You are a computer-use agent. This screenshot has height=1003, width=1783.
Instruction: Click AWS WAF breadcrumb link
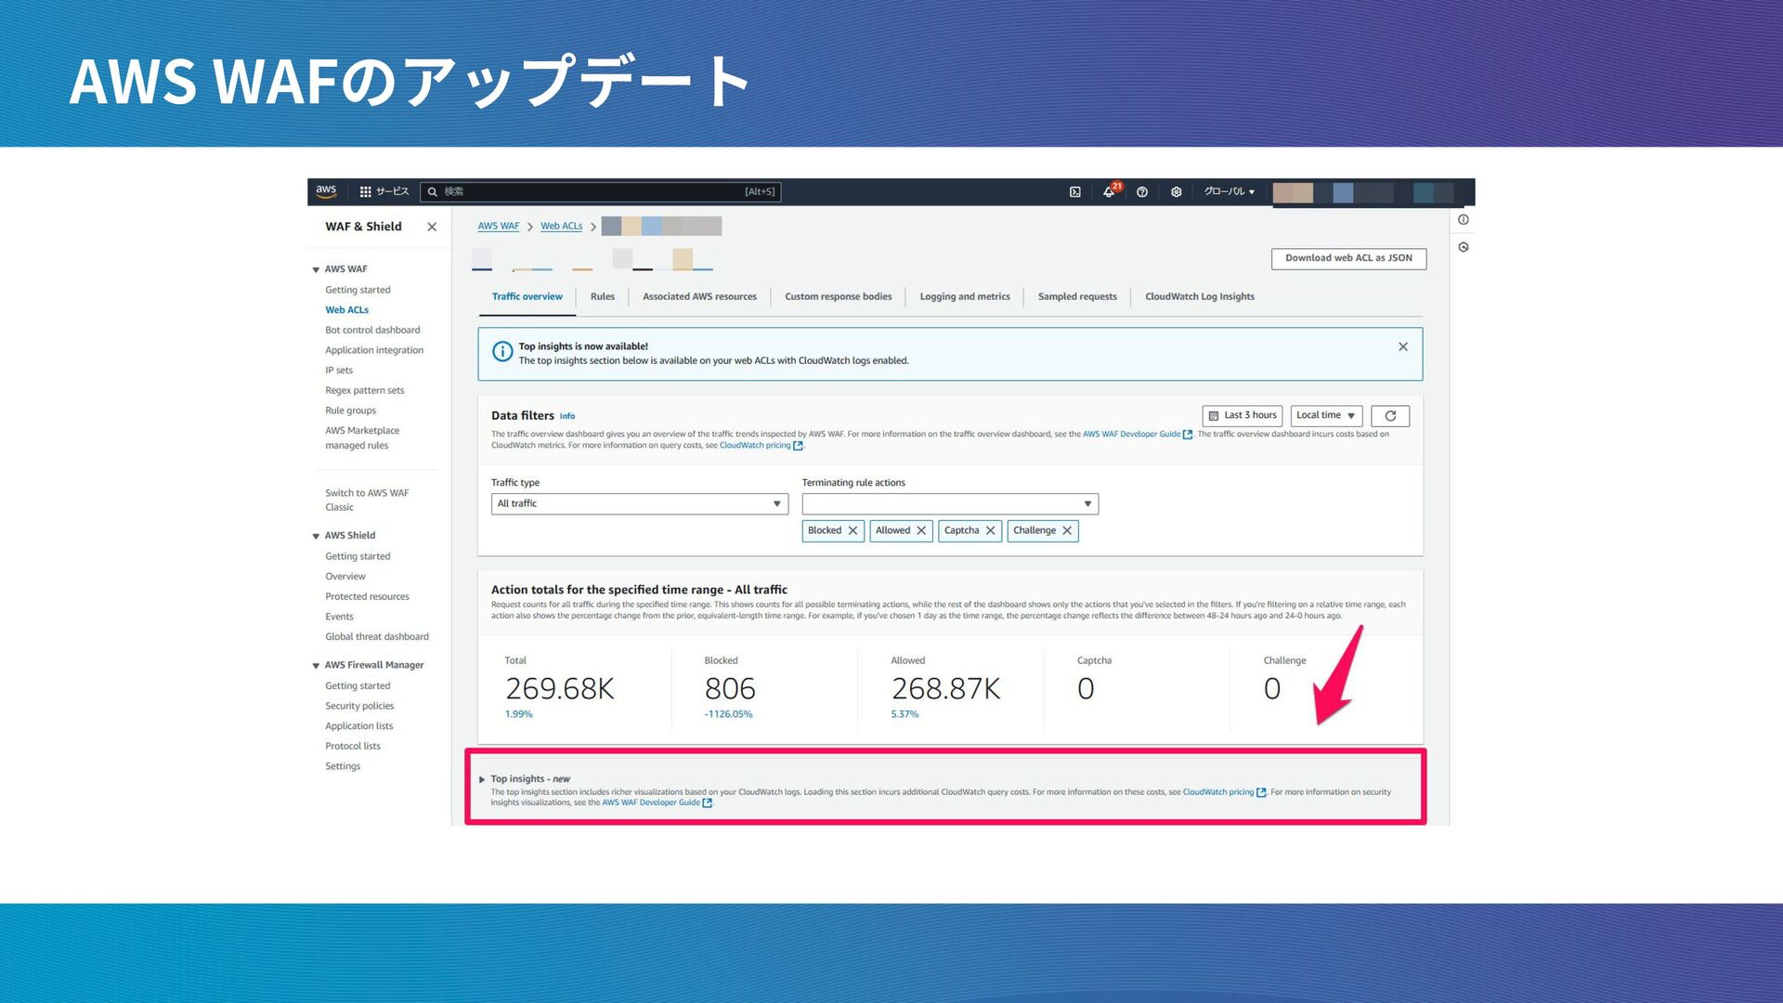pyautogui.click(x=499, y=227)
